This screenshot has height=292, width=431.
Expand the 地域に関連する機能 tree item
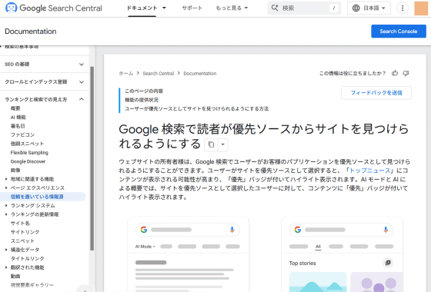[6, 179]
